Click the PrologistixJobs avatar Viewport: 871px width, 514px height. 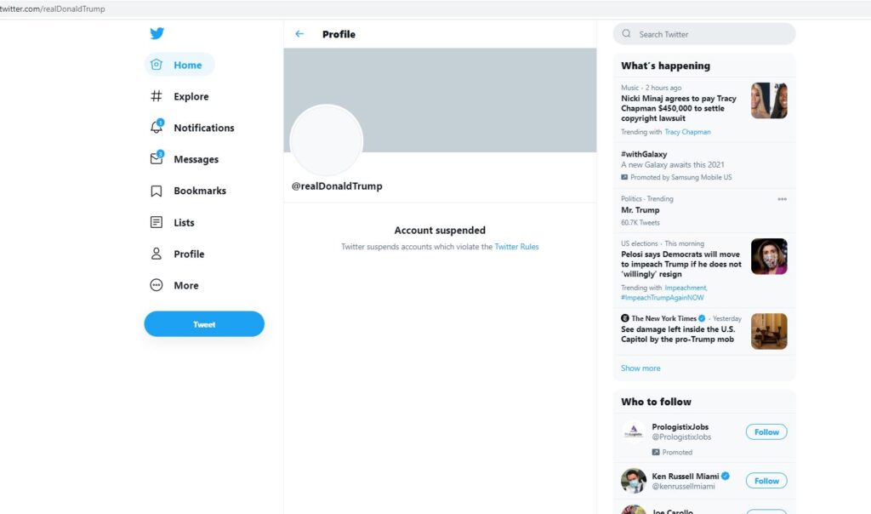[634, 431]
